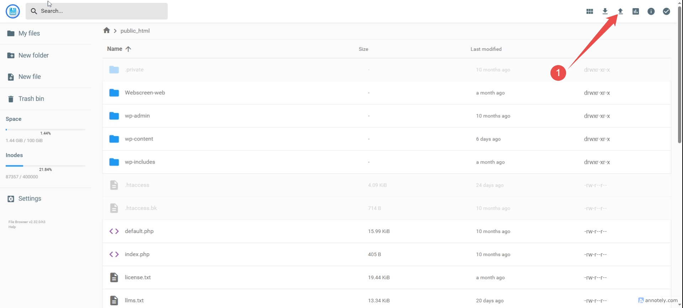Viewport: 683px width, 308px height.
Task: Sort by Last modified column
Action: pos(486,49)
